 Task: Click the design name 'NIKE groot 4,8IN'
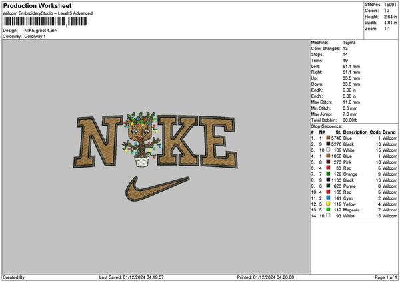(41, 31)
